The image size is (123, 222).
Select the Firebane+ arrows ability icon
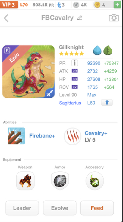16,136
